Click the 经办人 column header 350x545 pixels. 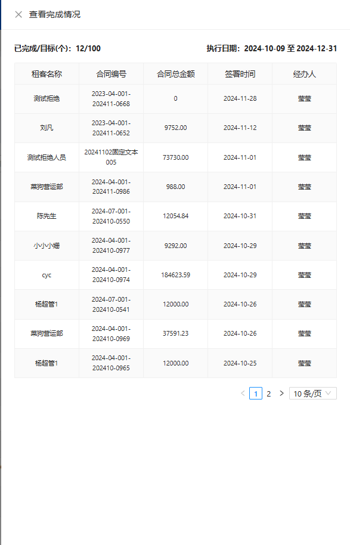click(x=305, y=74)
